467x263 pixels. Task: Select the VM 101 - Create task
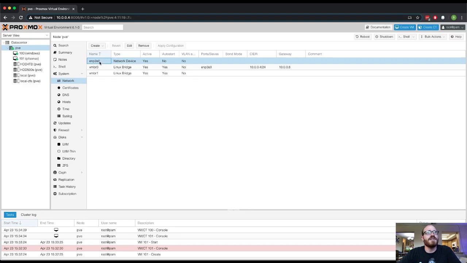198,255
